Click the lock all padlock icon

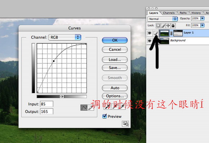[173, 26]
